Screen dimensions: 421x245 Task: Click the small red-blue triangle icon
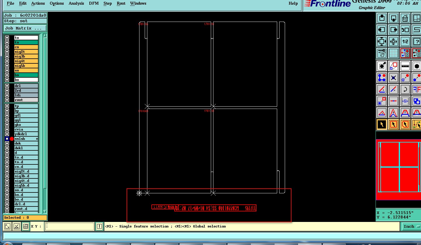coord(382,113)
